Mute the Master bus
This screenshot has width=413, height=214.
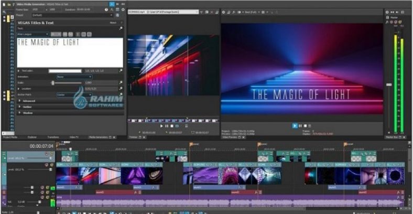[x=395, y=22]
